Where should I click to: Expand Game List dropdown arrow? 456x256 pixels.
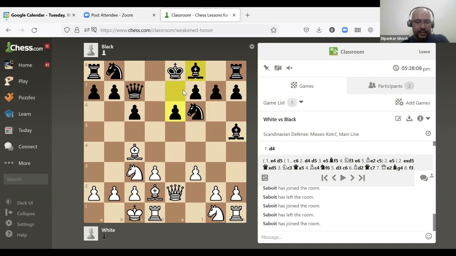click(301, 102)
